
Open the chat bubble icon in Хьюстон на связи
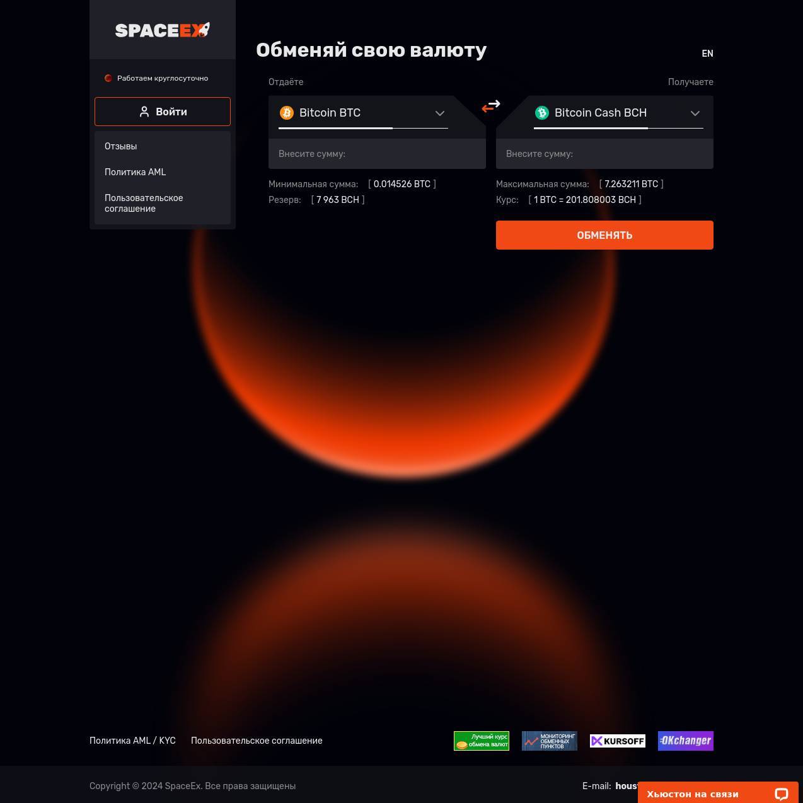782,794
